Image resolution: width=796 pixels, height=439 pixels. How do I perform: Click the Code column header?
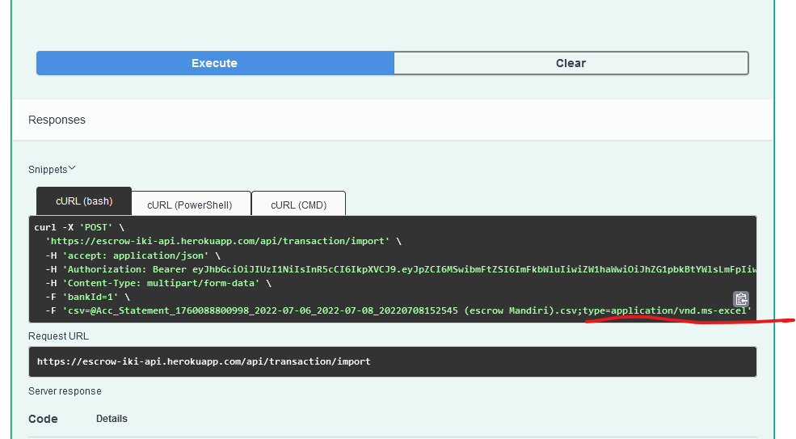[43, 419]
